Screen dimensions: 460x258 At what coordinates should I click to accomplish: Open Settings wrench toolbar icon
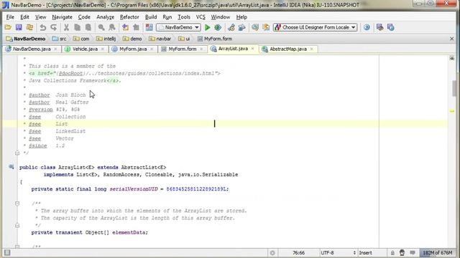pos(231,27)
